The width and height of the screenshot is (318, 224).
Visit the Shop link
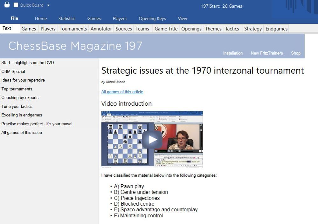(x=295, y=53)
